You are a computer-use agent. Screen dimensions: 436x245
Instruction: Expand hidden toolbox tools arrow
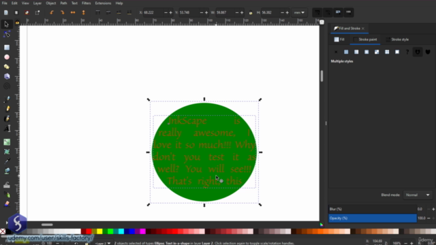coord(7,223)
